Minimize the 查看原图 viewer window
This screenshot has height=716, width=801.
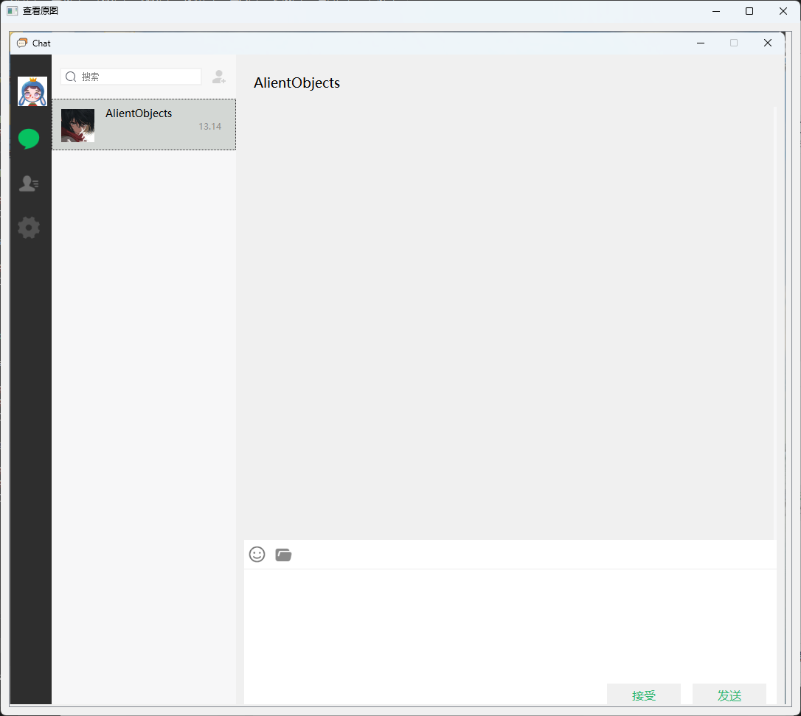point(716,11)
